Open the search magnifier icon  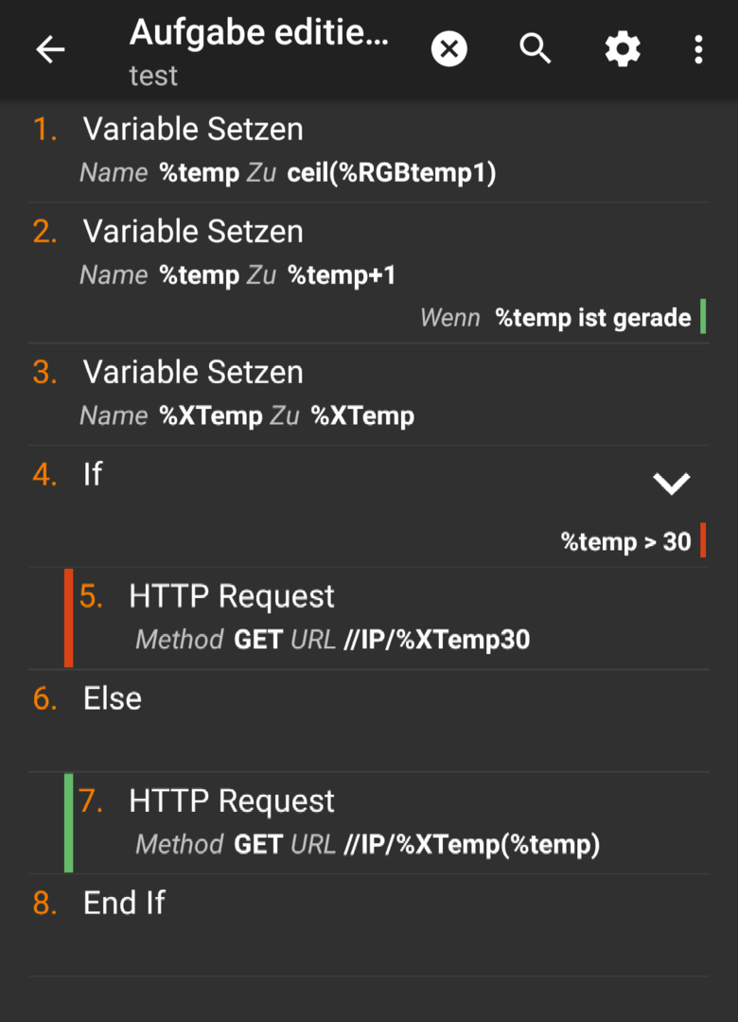click(x=536, y=49)
